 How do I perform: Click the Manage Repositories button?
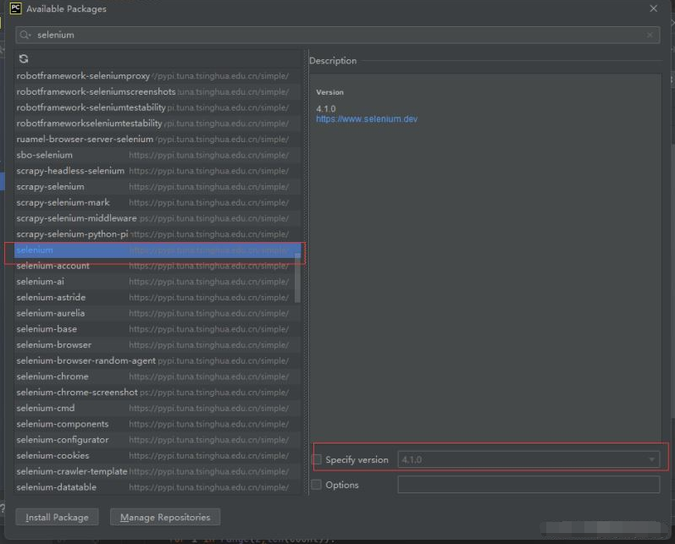pyautogui.click(x=165, y=517)
